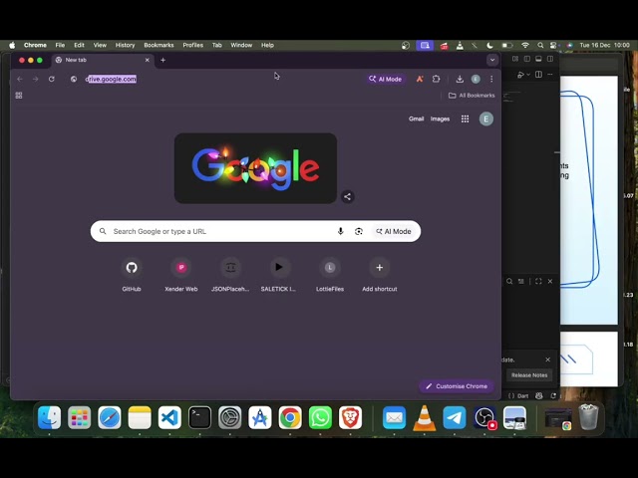Open Control Centre in menu bar
Screen dimensions: 638x478
coord(554,45)
